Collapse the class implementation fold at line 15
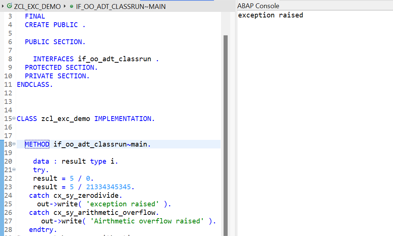 click(x=13, y=118)
